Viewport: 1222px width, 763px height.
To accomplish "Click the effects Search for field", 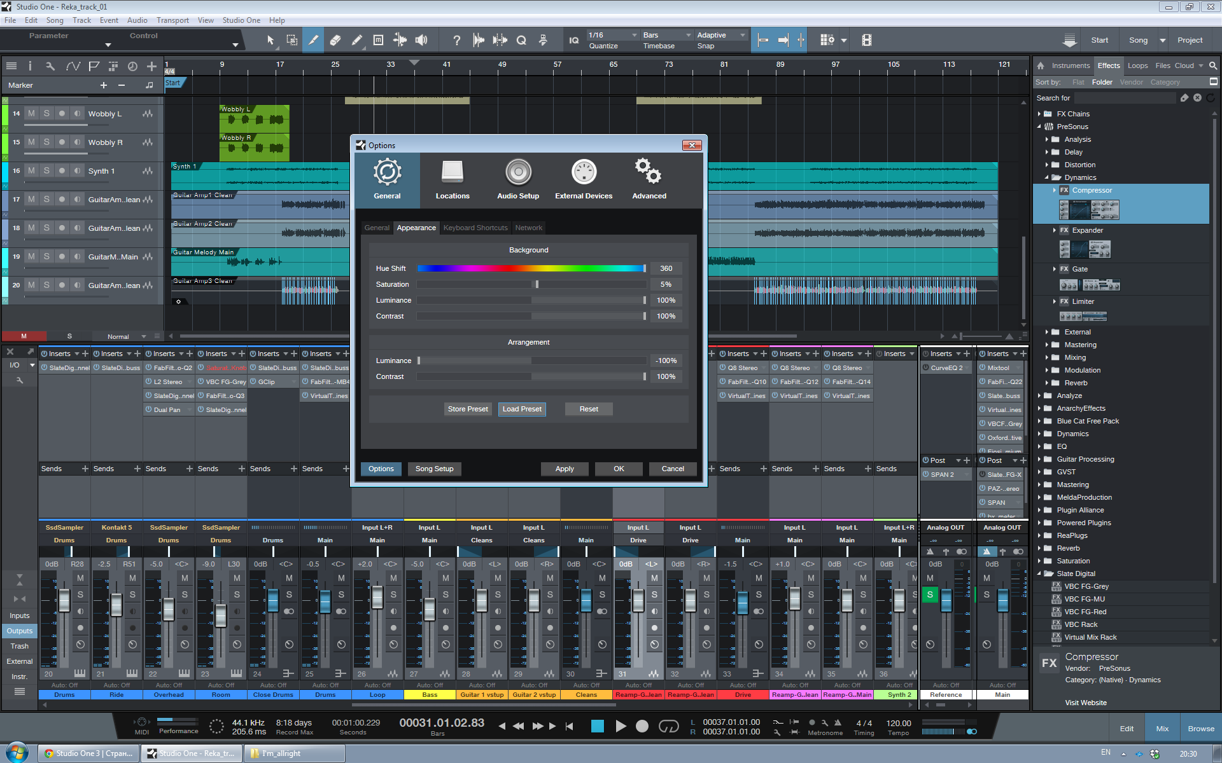I will [1125, 98].
